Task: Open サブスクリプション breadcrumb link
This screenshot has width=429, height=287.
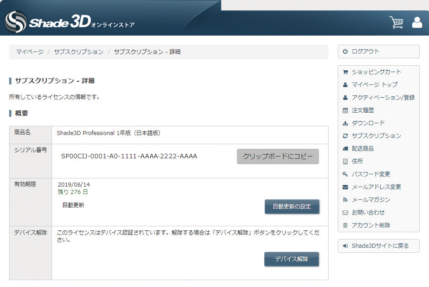Action: click(x=79, y=52)
